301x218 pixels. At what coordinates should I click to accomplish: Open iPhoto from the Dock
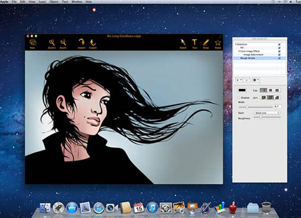(179, 207)
